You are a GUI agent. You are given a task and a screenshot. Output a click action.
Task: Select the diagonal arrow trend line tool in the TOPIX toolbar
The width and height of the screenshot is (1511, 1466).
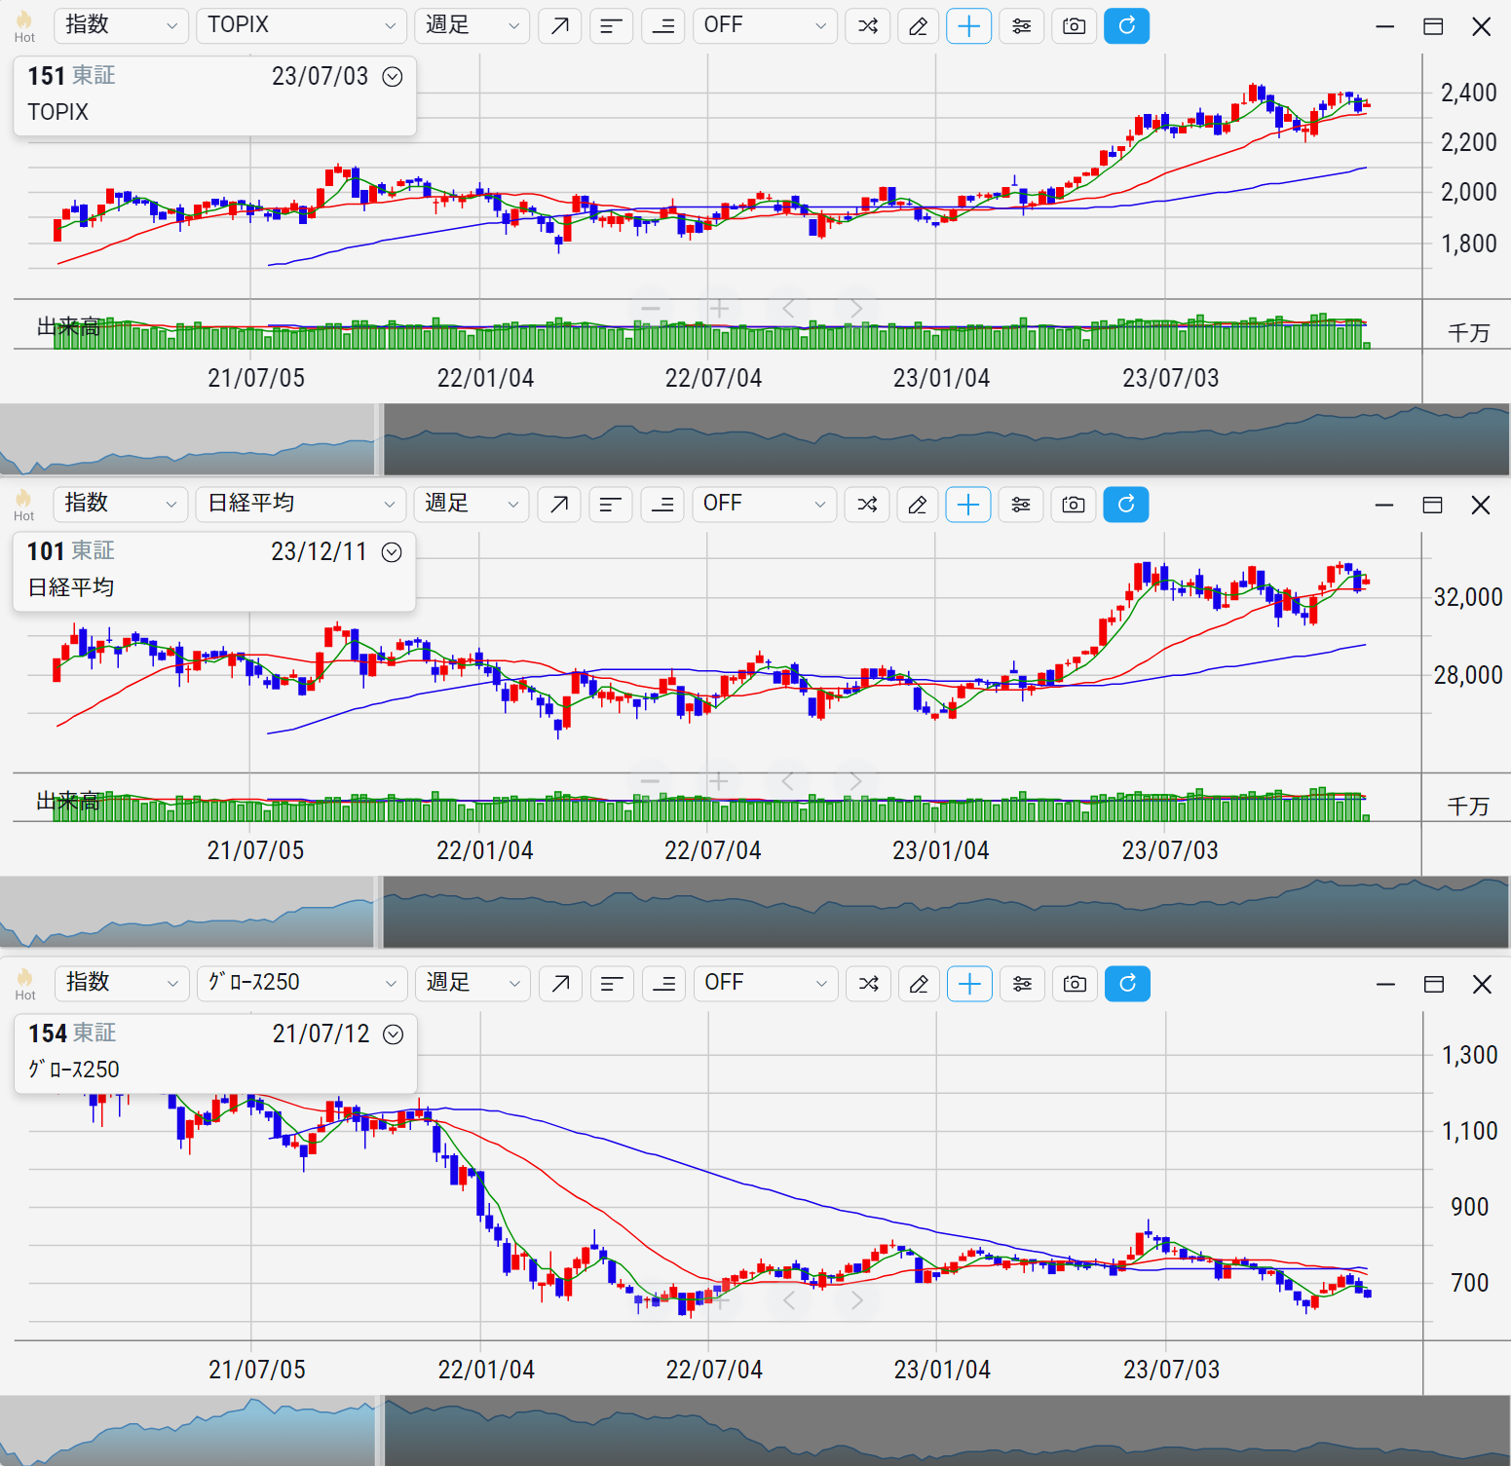(559, 26)
